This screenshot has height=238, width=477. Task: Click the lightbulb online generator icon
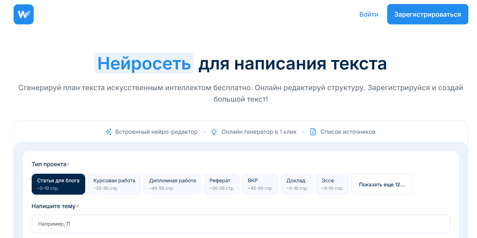click(214, 132)
